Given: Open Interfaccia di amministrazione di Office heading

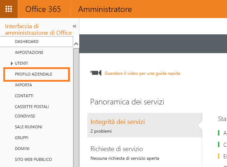Looking at the screenshot, I should [38, 29].
